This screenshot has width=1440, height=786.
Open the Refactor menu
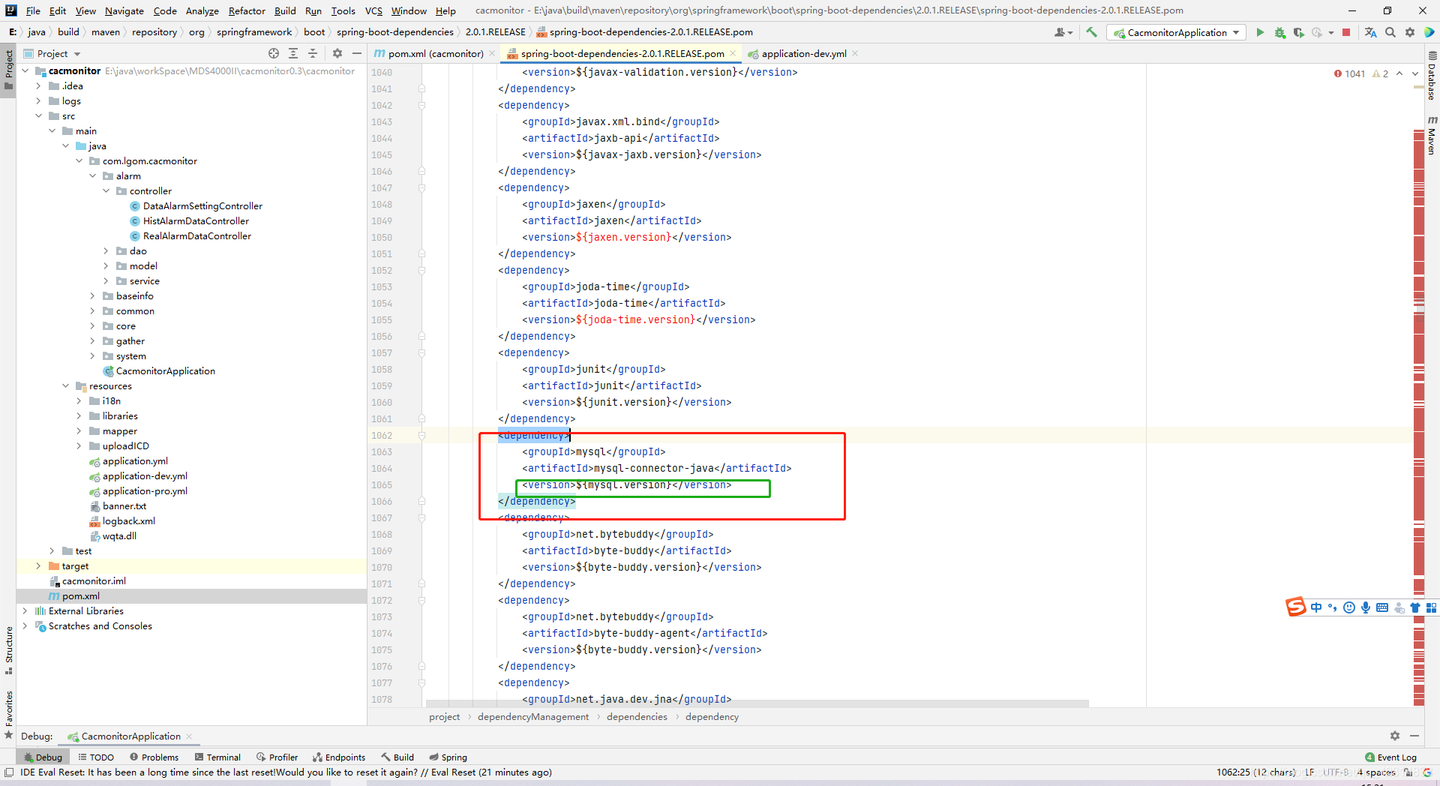[x=247, y=10]
